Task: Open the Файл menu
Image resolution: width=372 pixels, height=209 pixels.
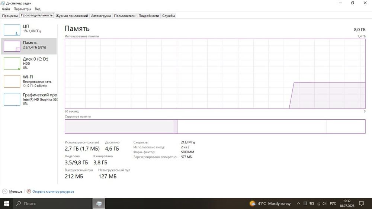Action: [x=6, y=9]
